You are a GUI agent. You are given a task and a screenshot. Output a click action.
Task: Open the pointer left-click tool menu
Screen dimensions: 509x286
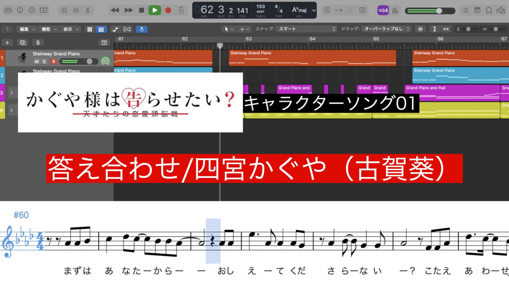(229, 29)
